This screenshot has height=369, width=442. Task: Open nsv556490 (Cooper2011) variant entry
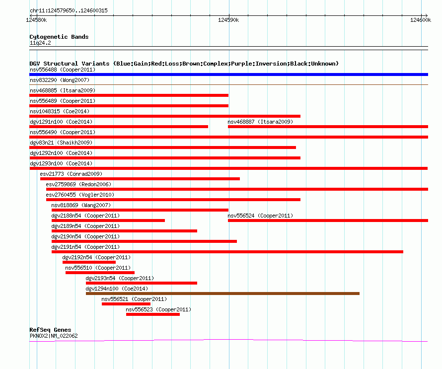coord(63,132)
